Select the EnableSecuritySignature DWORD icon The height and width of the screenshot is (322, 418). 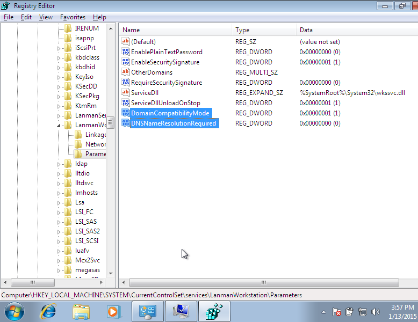tap(126, 62)
